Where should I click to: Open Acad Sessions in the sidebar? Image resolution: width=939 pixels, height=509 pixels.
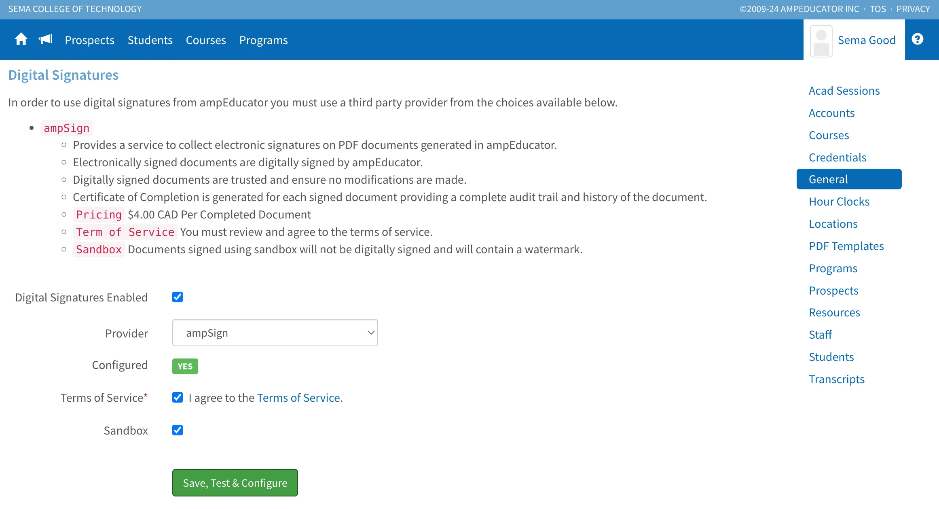[x=844, y=91]
